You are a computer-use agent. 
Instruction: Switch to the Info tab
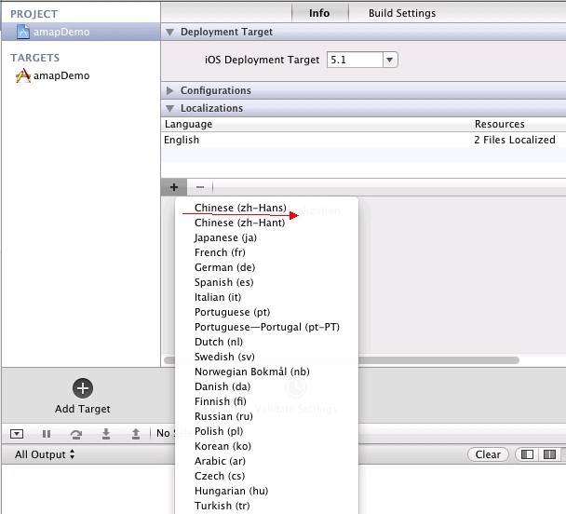319,13
